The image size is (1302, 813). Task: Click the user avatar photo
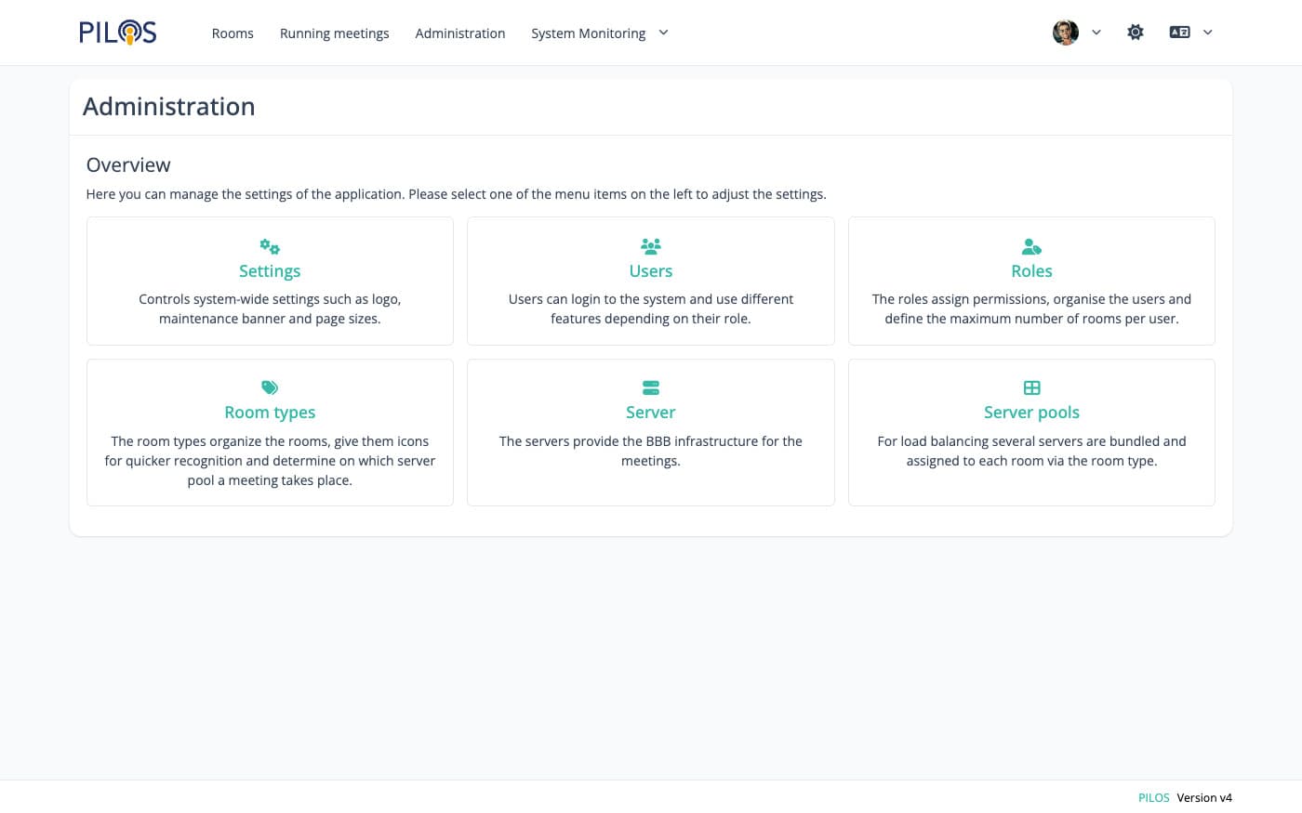(1065, 33)
